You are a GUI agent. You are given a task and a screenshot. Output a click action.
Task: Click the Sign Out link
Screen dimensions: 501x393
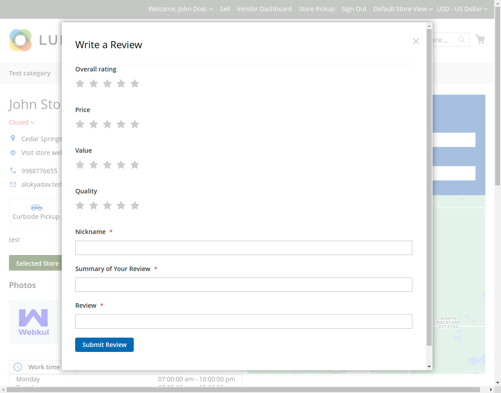click(x=354, y=8)
